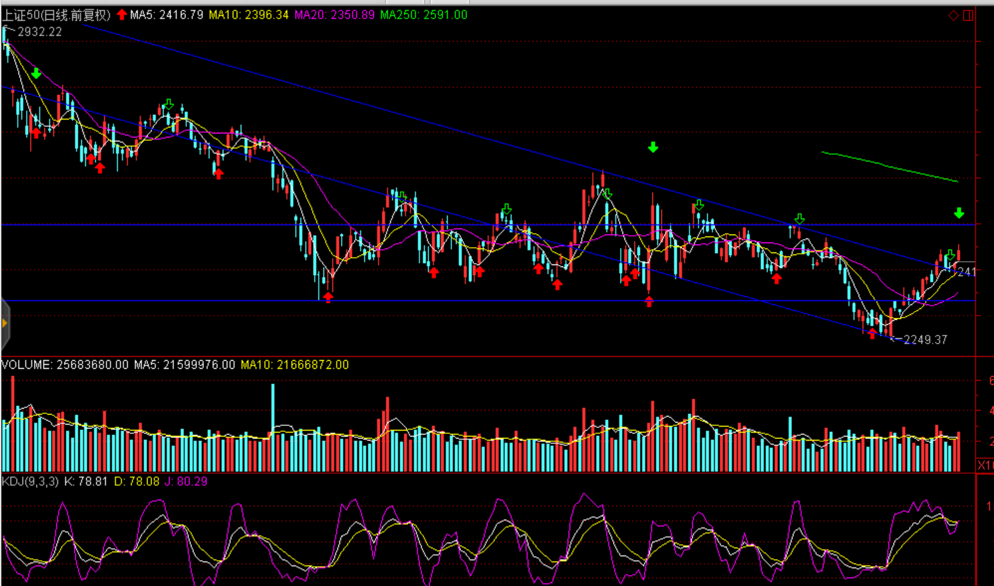Click the solid green down arrow above MA250 line

[653, 147]
